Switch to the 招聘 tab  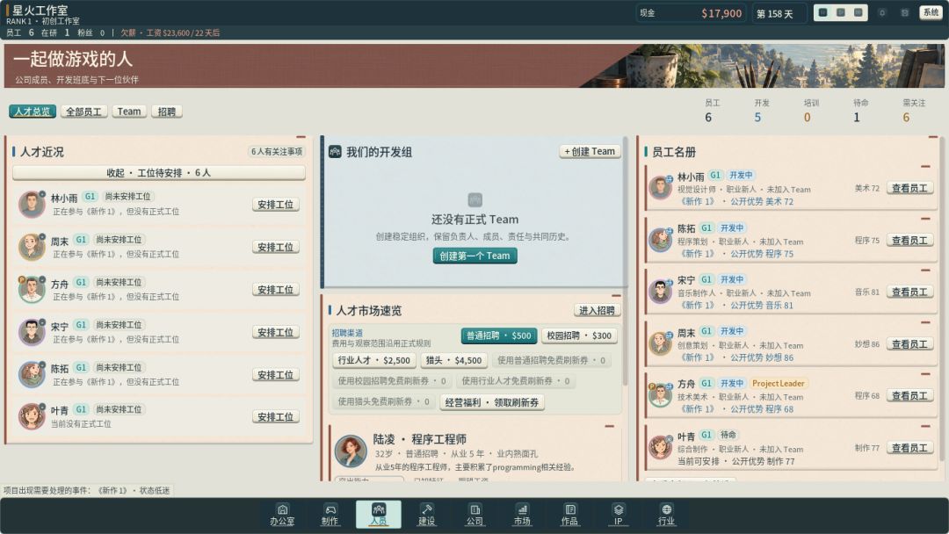[166, 112]
